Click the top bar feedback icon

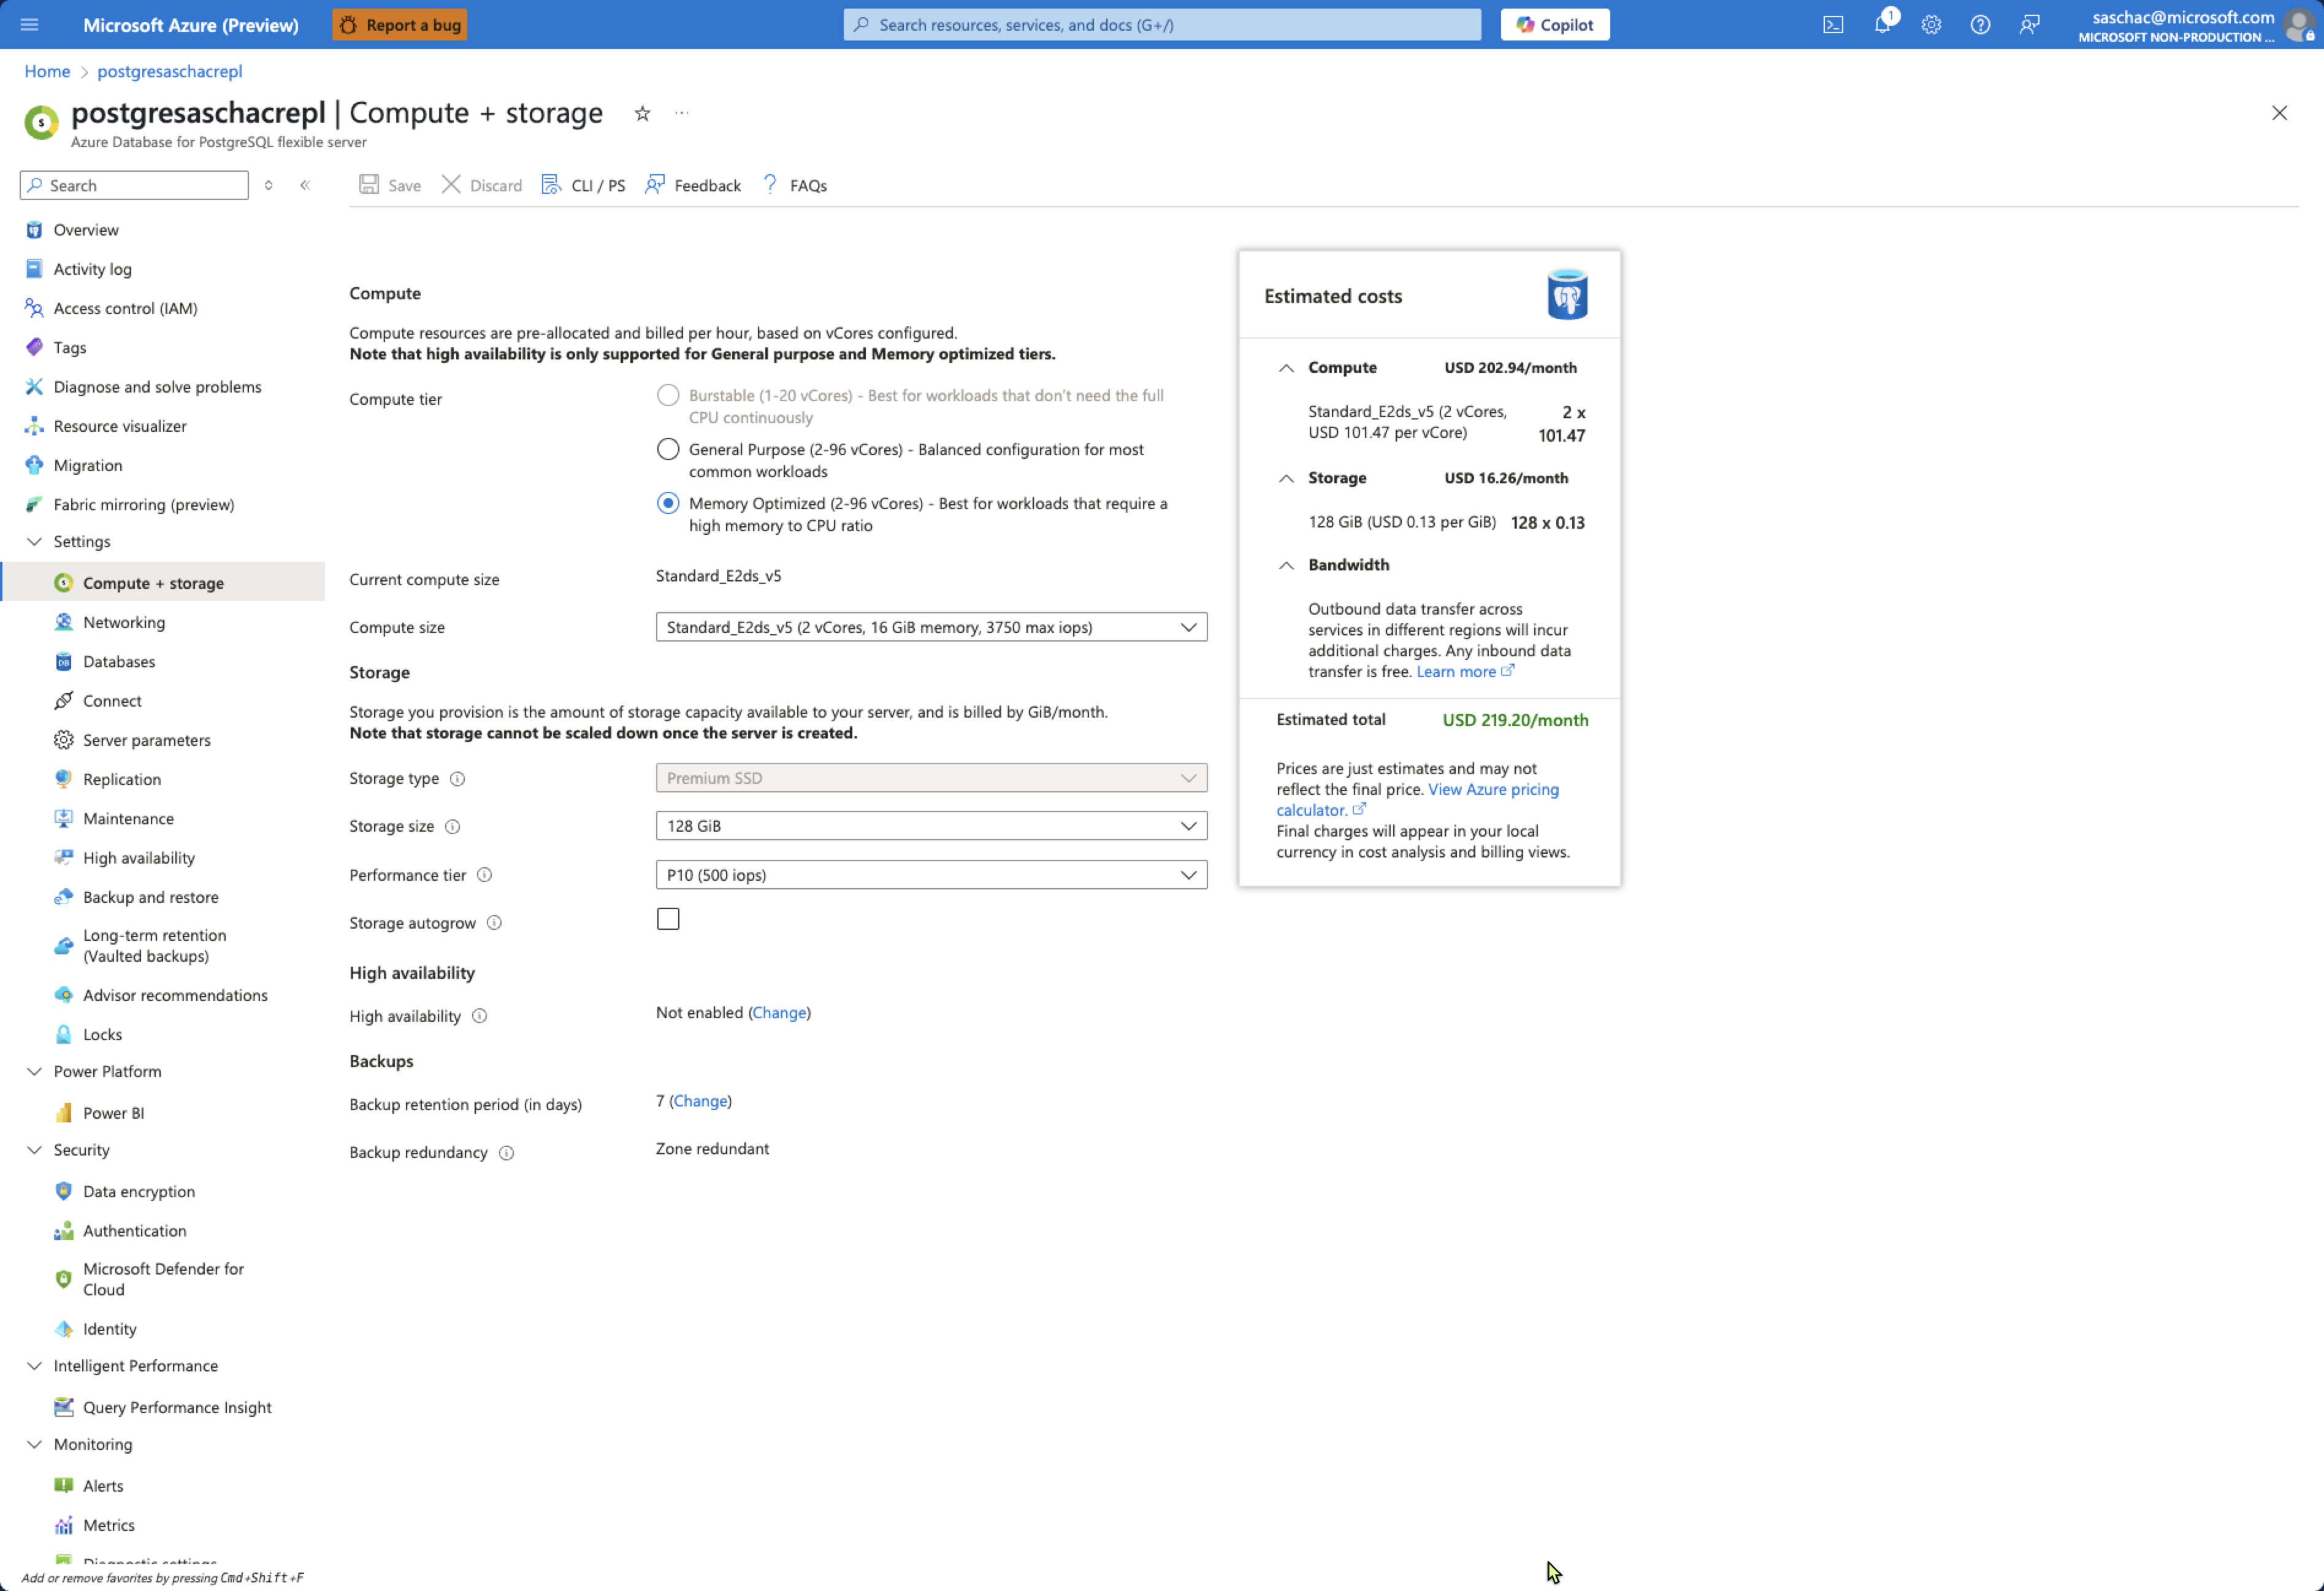(2029, 24)
